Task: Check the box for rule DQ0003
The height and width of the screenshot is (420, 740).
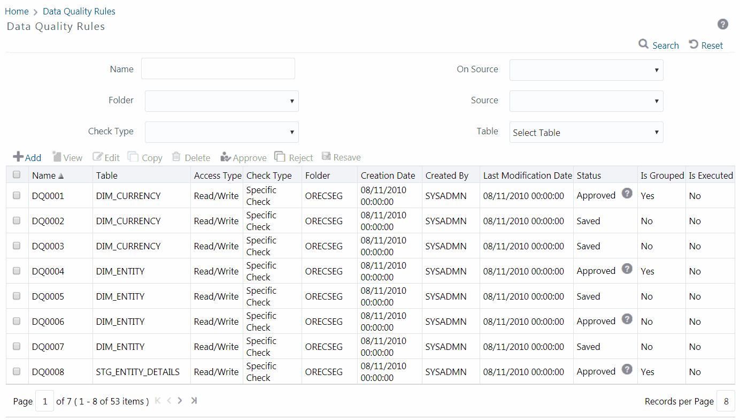Action: pyautogui.click(x=17, y=246)
